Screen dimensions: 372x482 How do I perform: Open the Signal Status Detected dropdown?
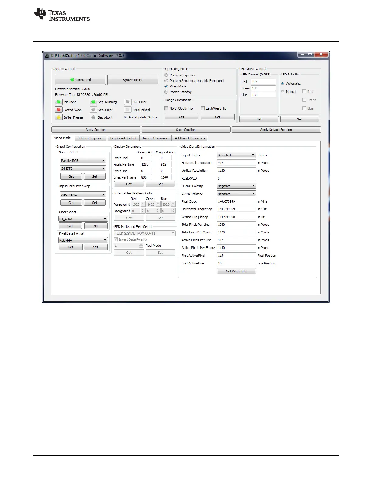(x=236, y=155)
